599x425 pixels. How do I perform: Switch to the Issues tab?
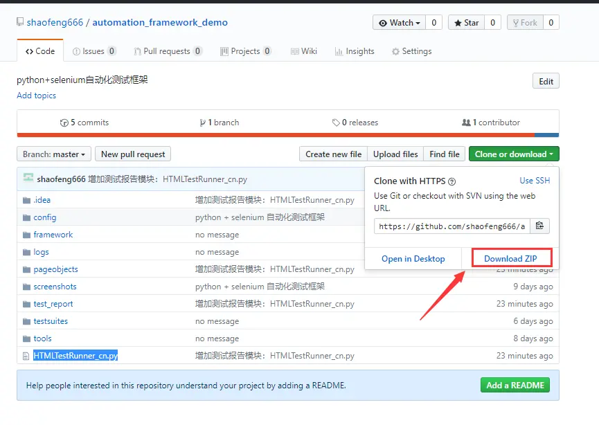[94, 51]
